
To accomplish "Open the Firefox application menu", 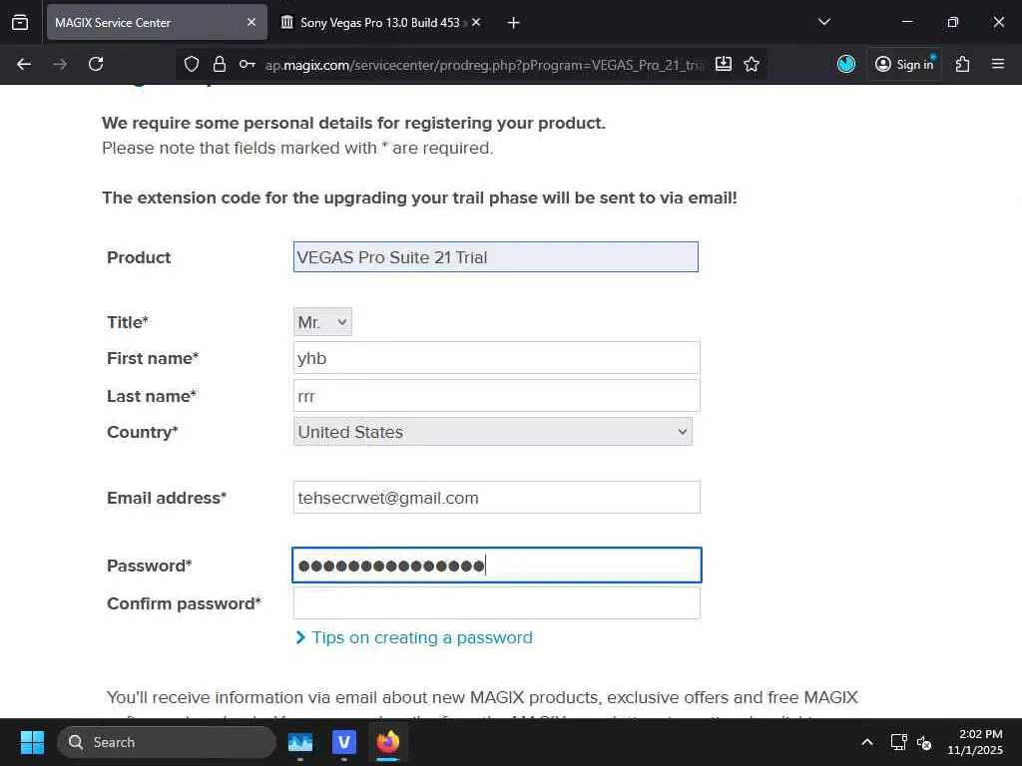I will (998, 64).
